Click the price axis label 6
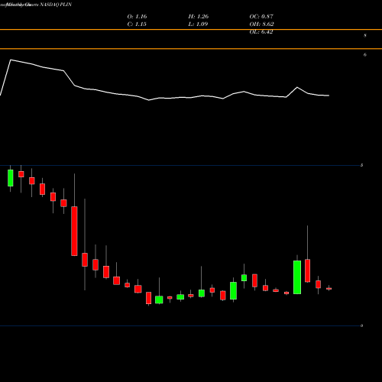Image resolution: width=382 pixels, height=382 pixels. (365, 55)
